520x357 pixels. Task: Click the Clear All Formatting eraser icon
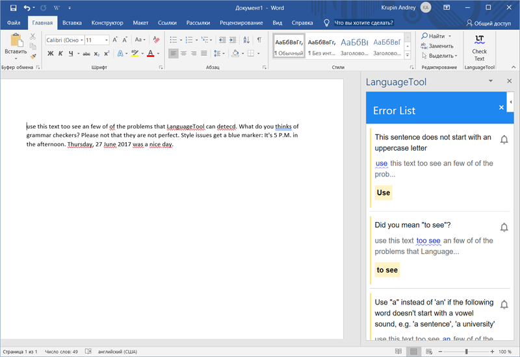(x=157, y=40)
